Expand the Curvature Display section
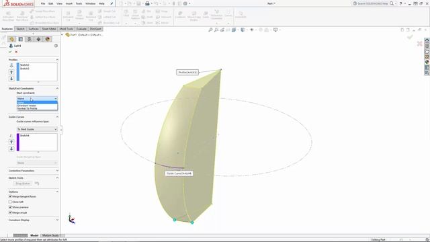The height and width of the screenshot is (242, 430). coord(57,220)
